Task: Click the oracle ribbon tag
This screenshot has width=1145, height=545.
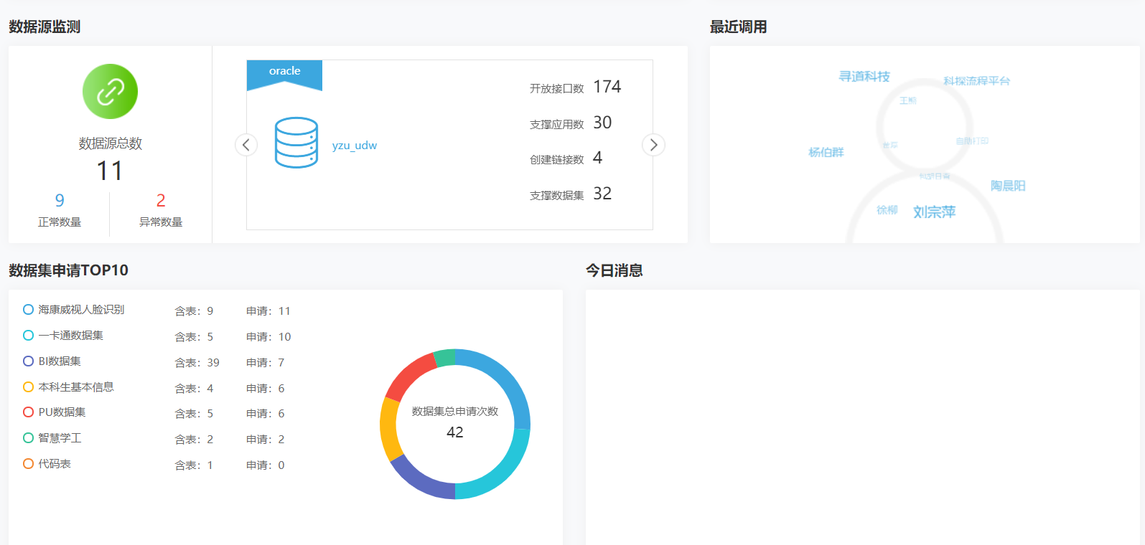Action: coord(284,75)
